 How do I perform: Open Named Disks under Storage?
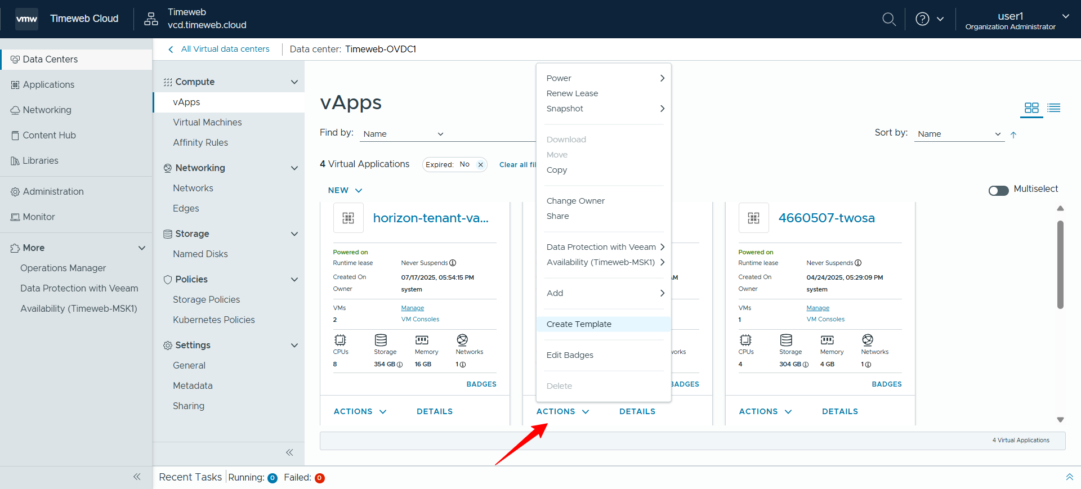point(200,254)
